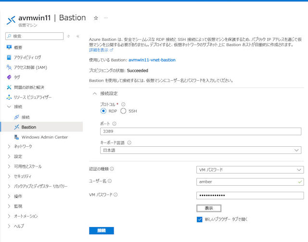This screenshot has height=242, width=308.
Task: Expand the バックアップとディザスター リカバリー group
Action: (9, 186)
